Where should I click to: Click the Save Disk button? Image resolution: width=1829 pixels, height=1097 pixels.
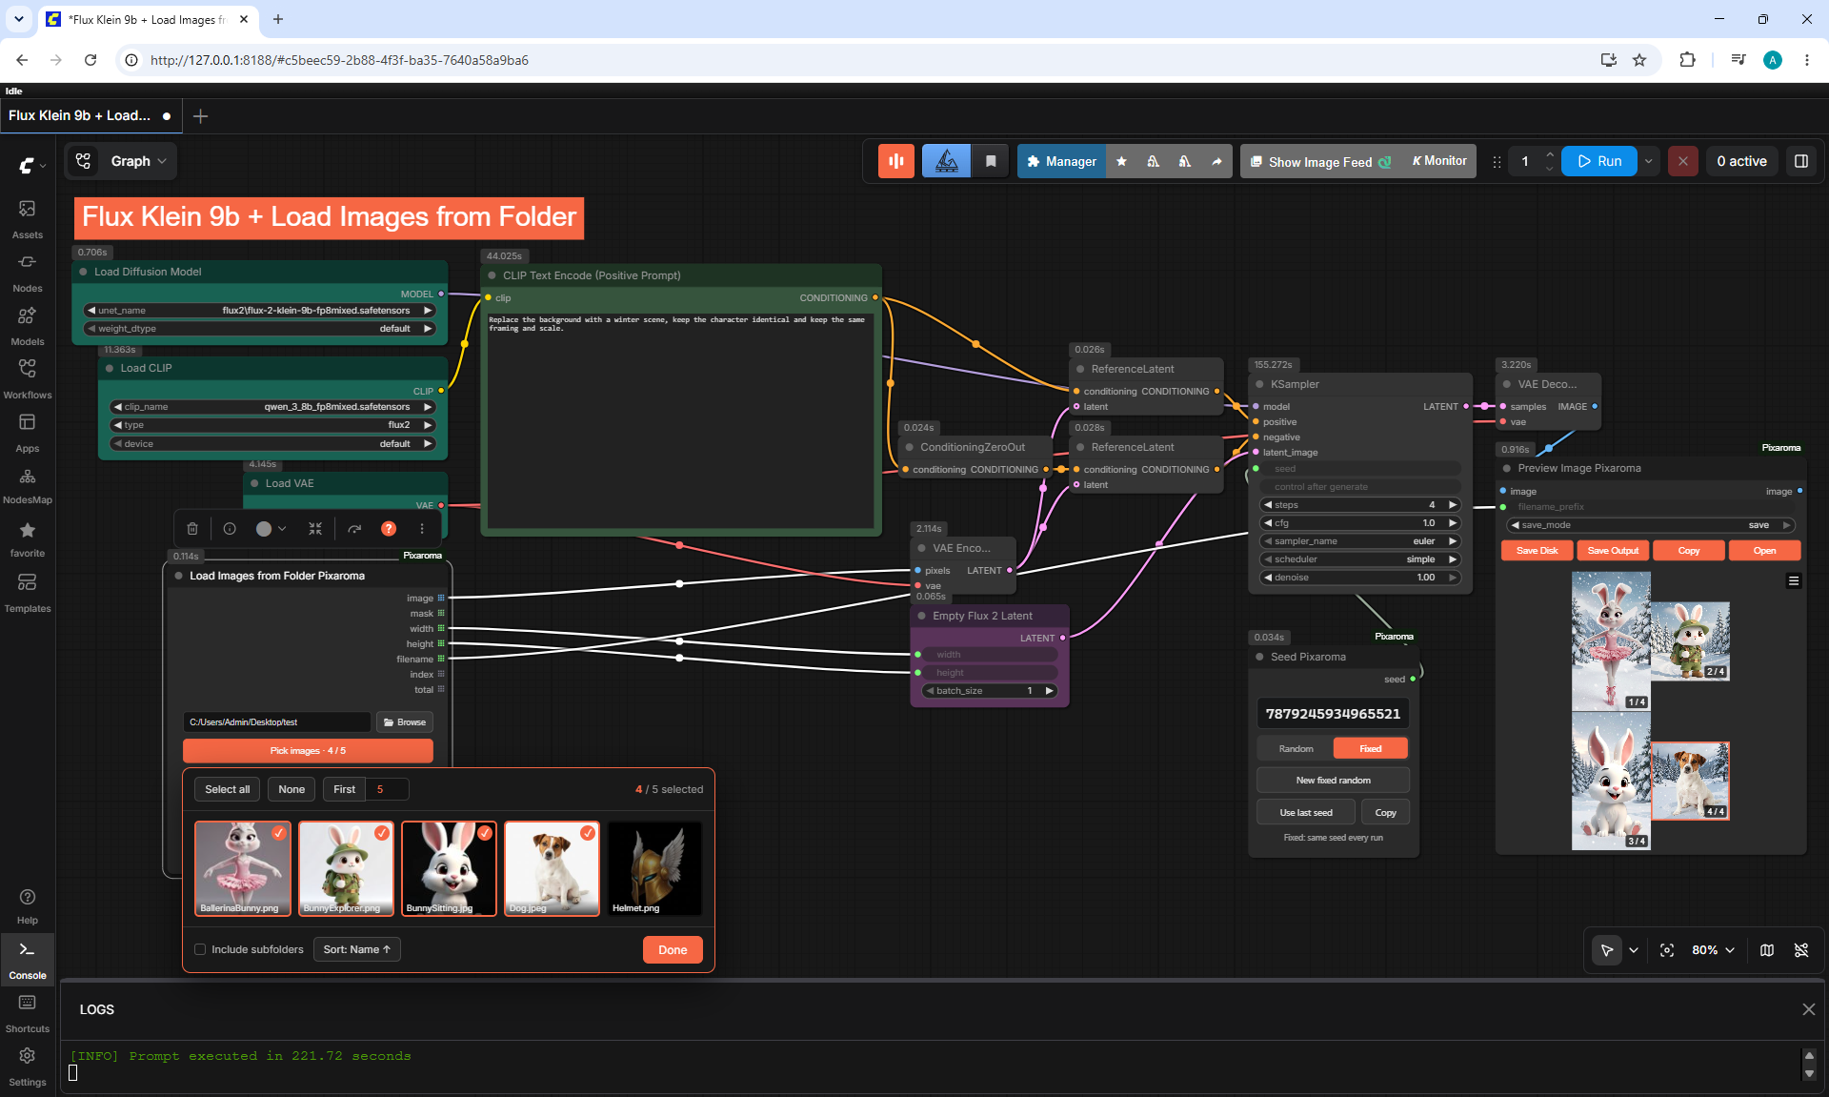point(1537,551)
